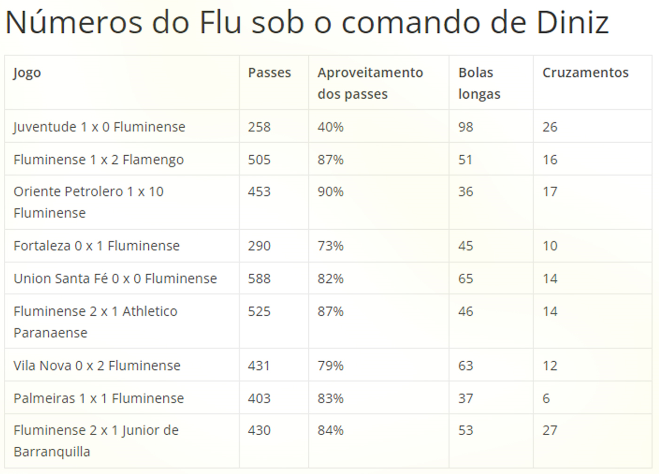The height and width of the screenshot is (474, 659).
Task: Select the Jogo column header
Action: (x=27, y=73)
